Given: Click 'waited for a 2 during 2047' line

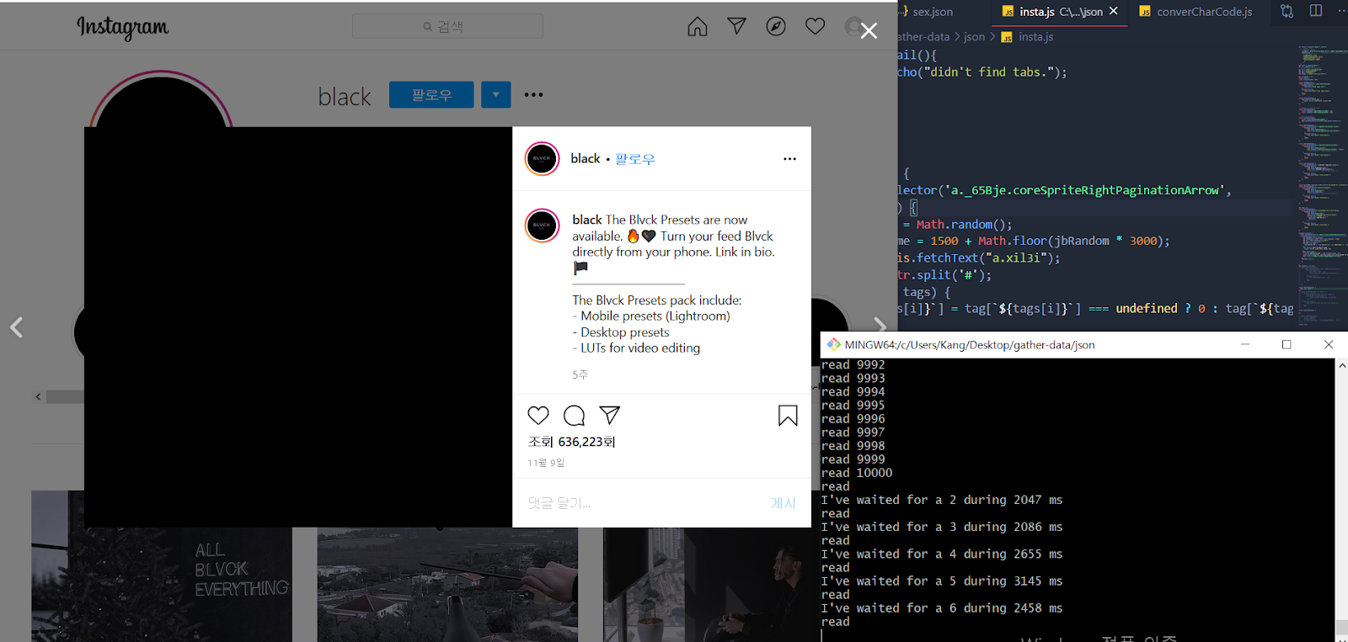Looking at the screenshot, I should (x=942, y=500).
